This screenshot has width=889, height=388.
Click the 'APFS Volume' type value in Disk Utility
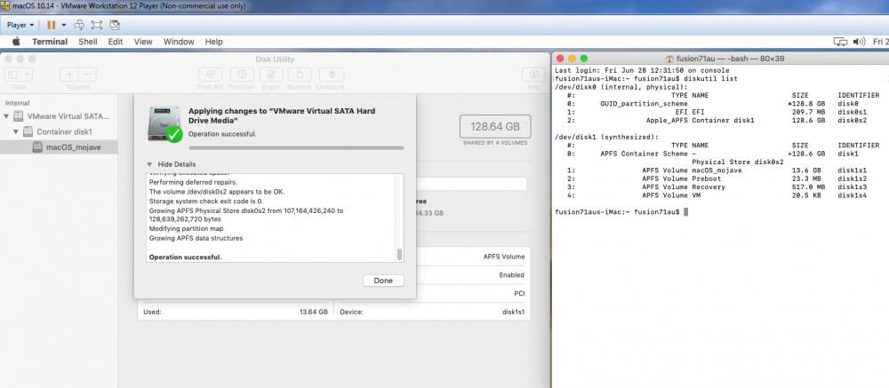503,257
